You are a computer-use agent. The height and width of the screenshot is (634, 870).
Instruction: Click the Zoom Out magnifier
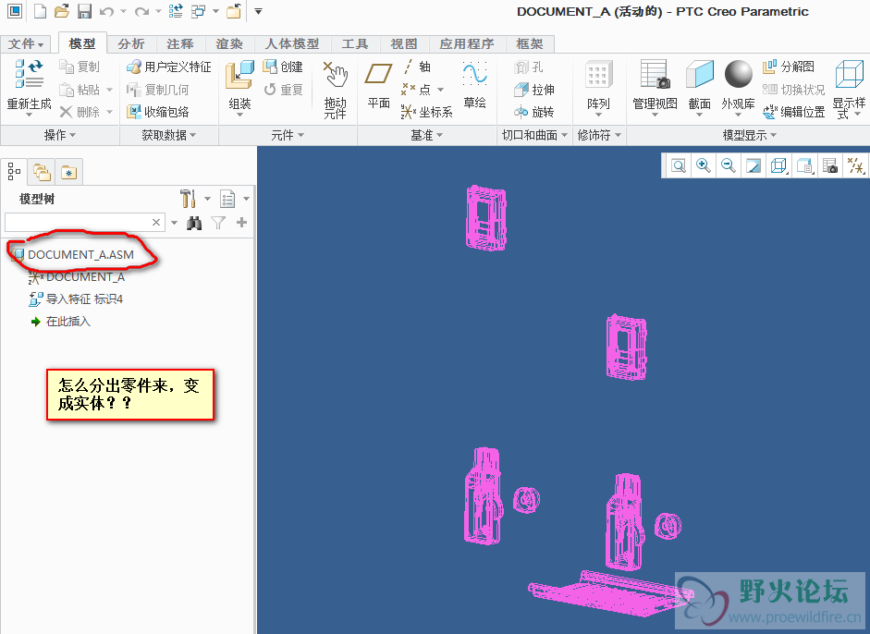pyautogui.click(x=728, y=165)
